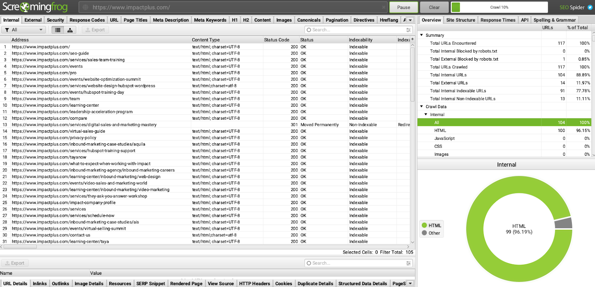This screenshot has width=595, height=287.
Task: Open the Inlinks bottom tab
Action: [x=40, y=283]
